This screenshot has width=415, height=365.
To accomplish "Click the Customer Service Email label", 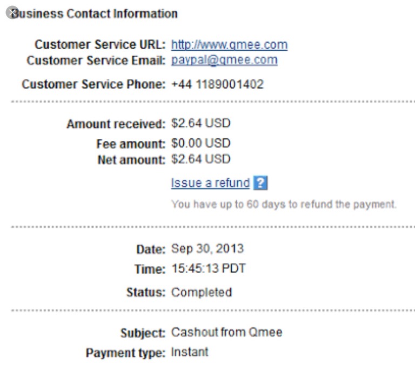I will (x=96, y=60).
